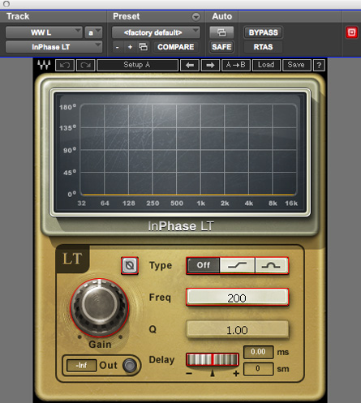Click the '90°' phase axis label
This screenshot has width=361, height=403.
[70, 150]
